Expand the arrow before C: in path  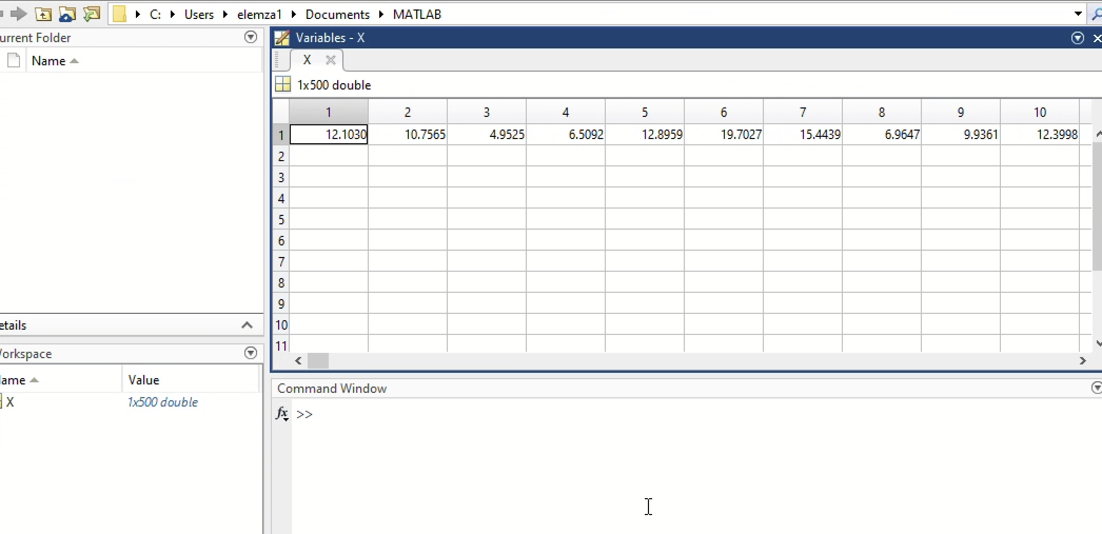(138, 14)
